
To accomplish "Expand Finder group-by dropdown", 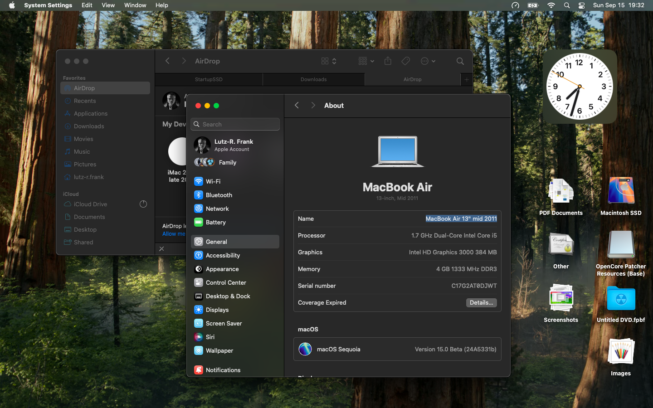I will click(x=366, y=61).
